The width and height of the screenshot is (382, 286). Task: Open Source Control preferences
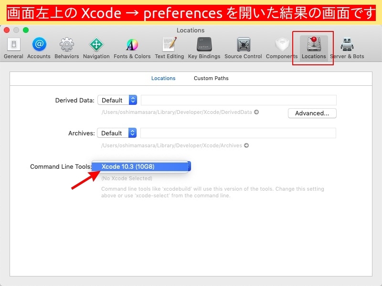tap(243, 48)
